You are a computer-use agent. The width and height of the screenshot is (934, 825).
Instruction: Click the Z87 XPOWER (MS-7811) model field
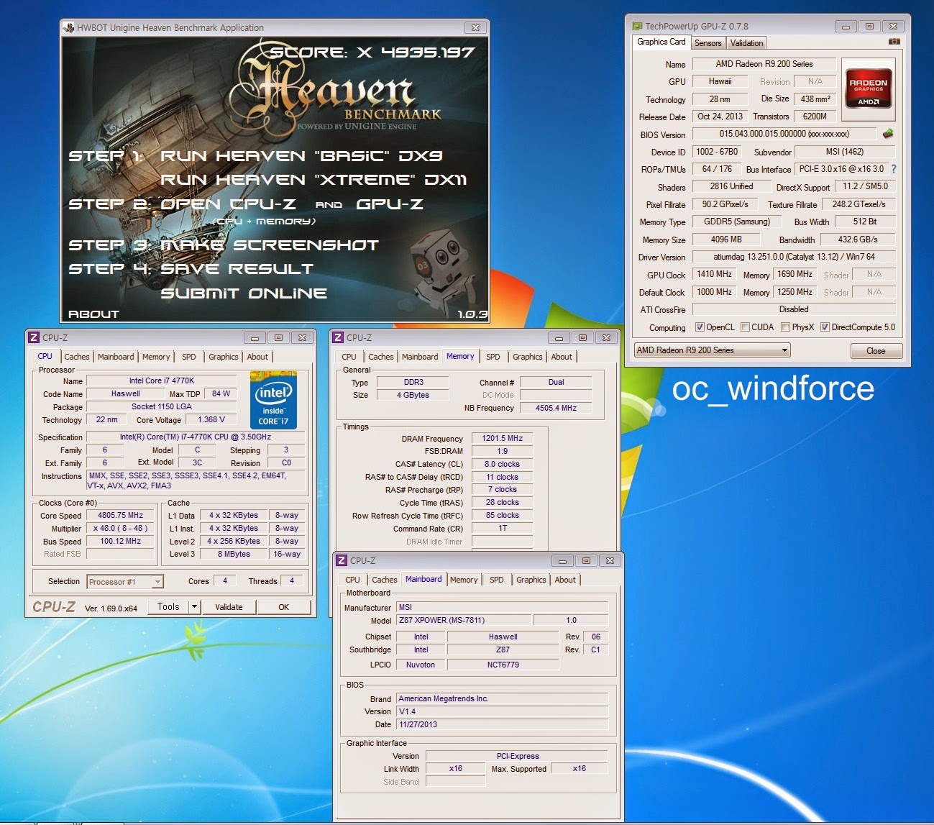[464, 621]
